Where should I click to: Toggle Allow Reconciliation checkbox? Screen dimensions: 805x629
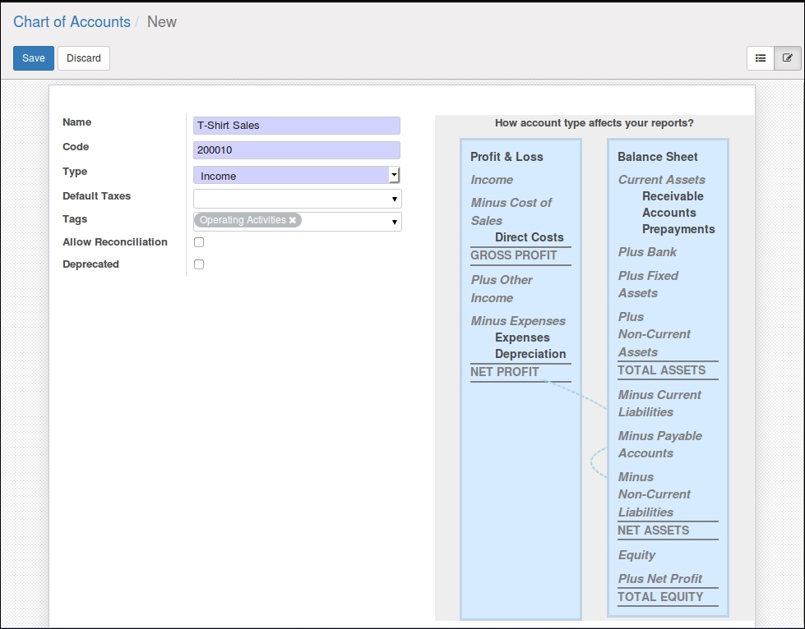click(x=199, y=242)
